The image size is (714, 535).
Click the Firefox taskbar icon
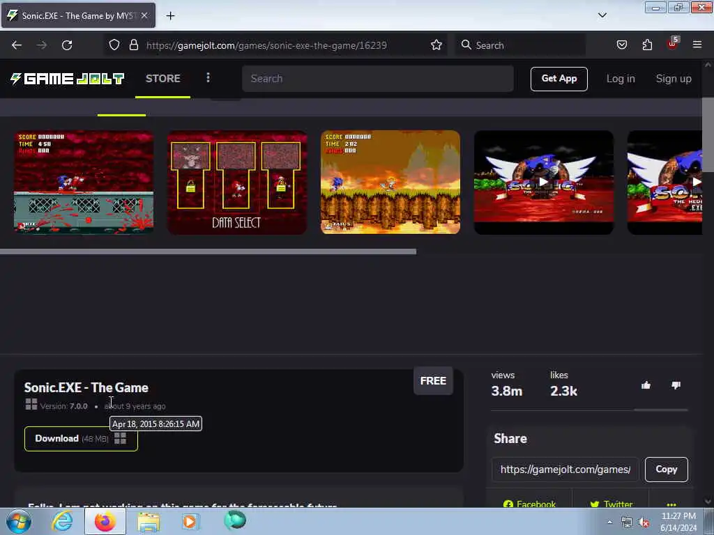coord(105,521)
